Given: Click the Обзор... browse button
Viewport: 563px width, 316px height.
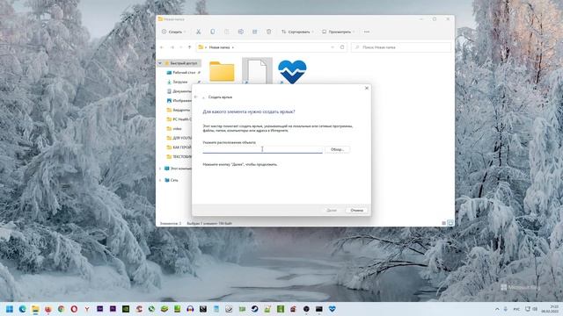Looking at the screenshot, I should (337, 149).
